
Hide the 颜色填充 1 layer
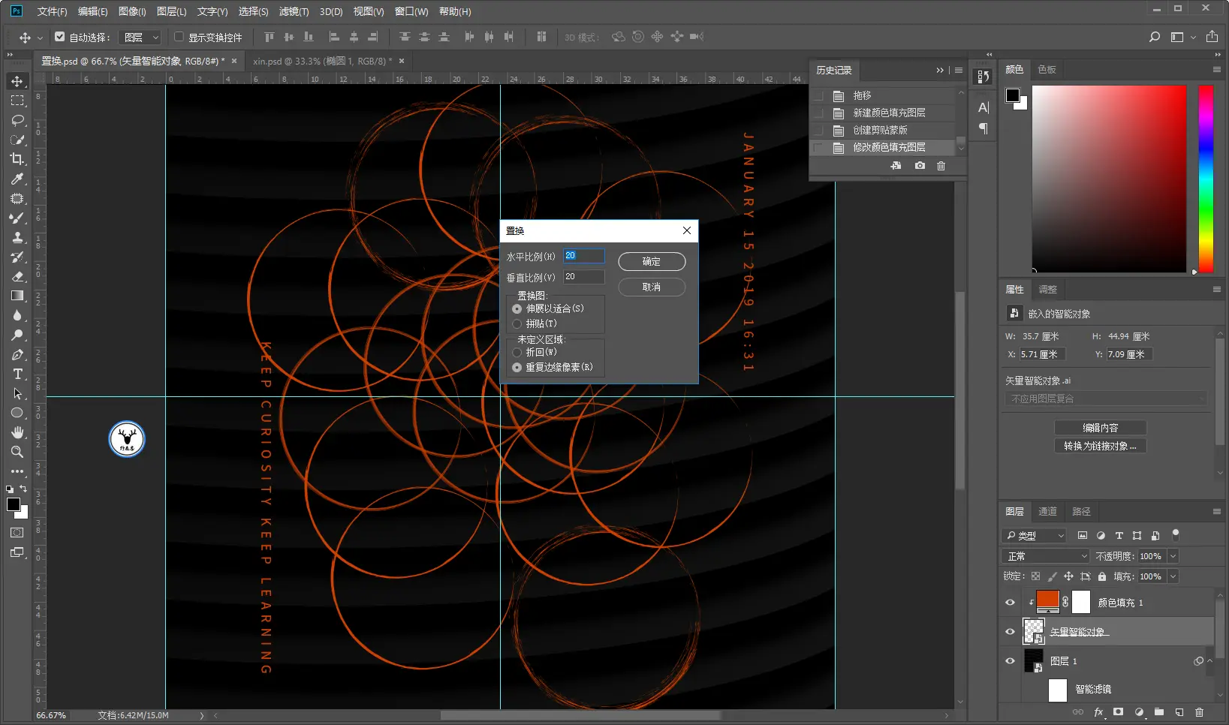pos(1010,603)
